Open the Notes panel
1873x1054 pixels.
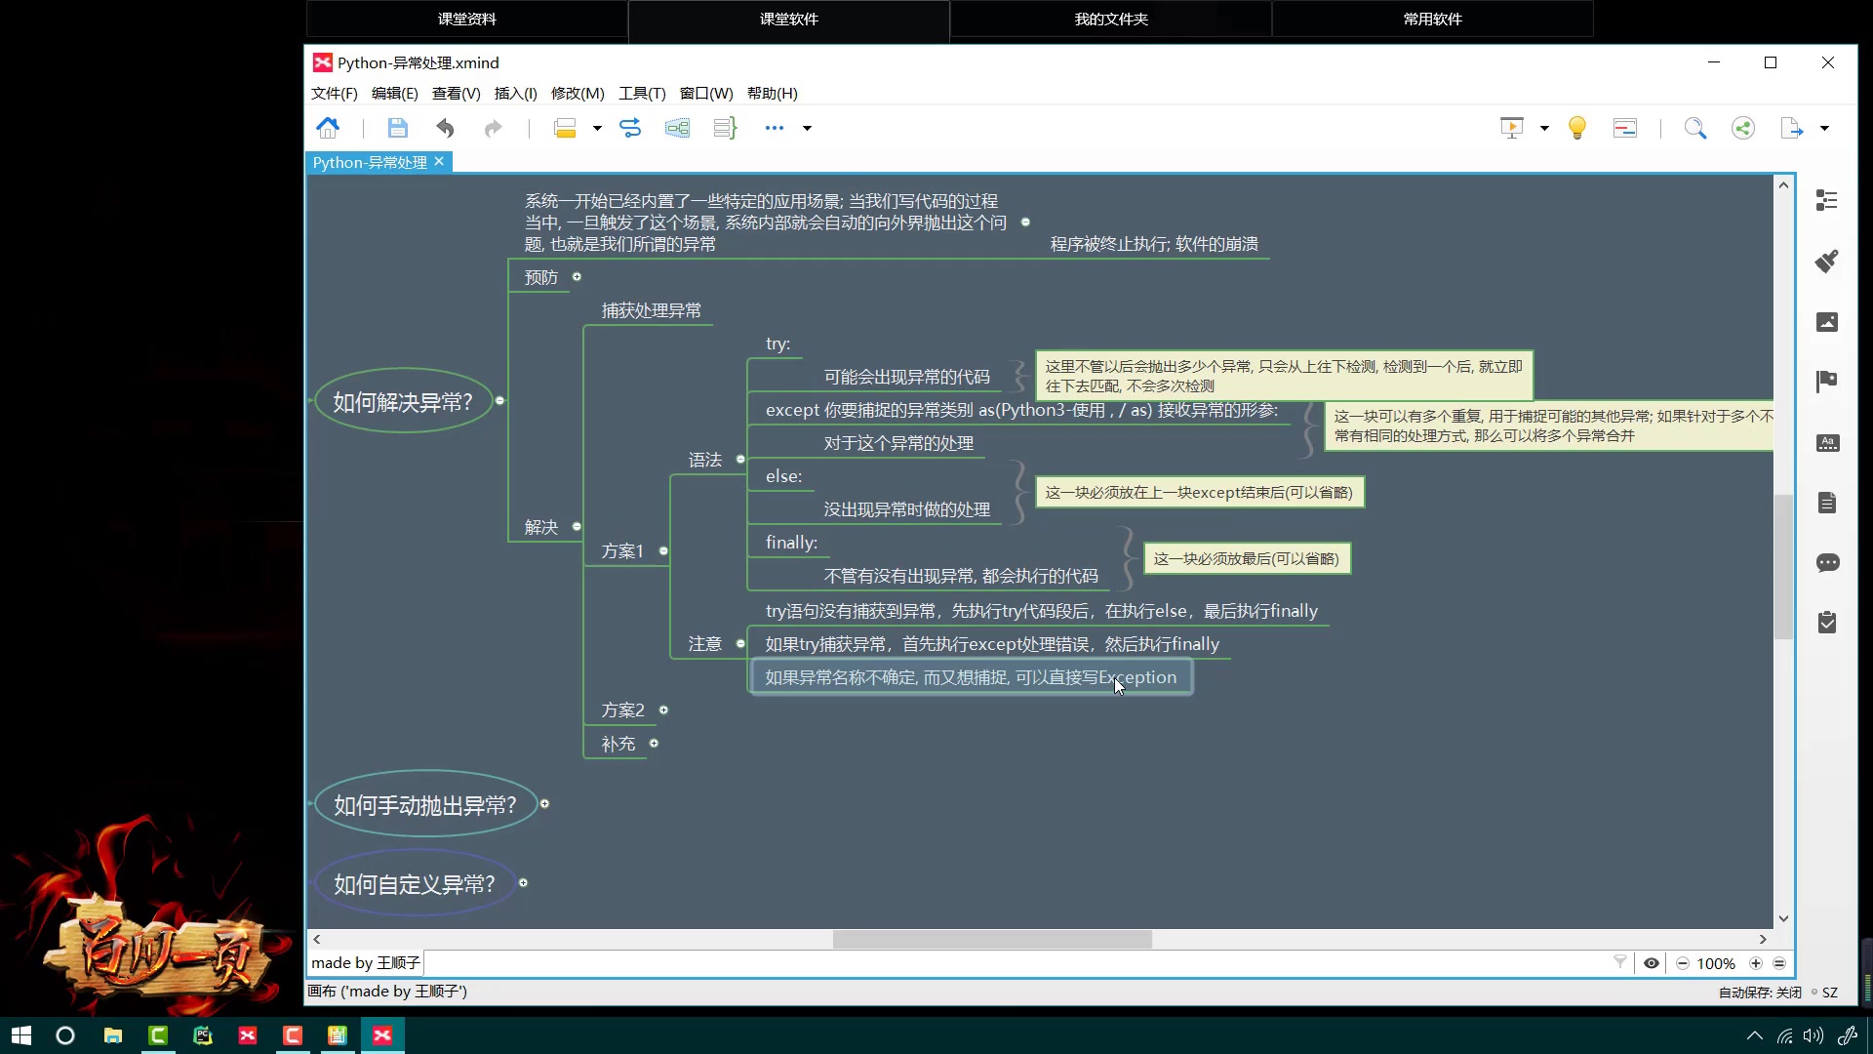tap(1828, 503)
